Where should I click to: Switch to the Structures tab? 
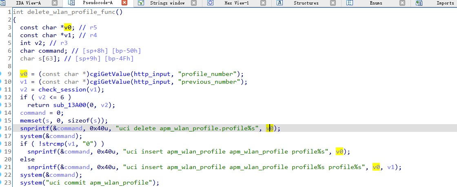point(306,3)
